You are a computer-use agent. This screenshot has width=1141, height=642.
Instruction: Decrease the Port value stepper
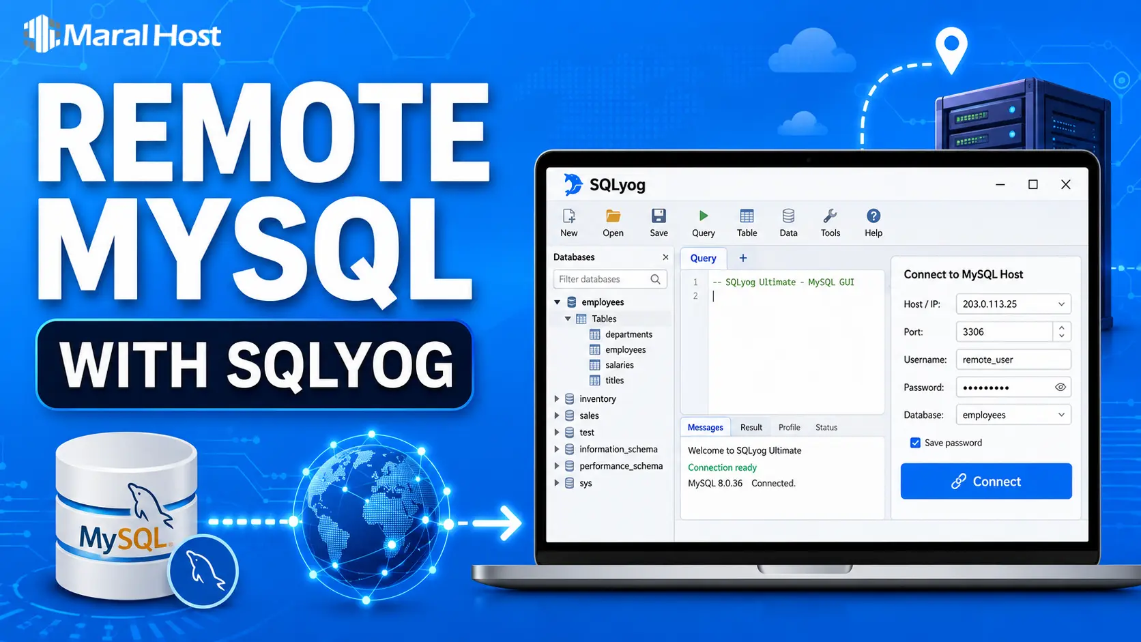1062,336
